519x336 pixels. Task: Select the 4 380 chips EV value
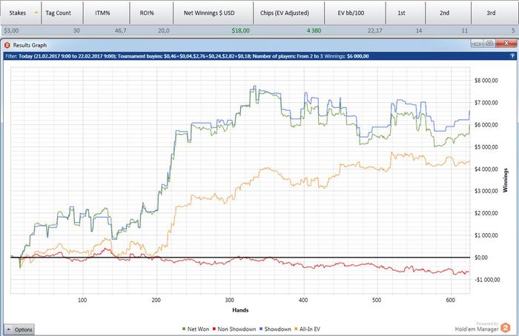click(314, 31)
